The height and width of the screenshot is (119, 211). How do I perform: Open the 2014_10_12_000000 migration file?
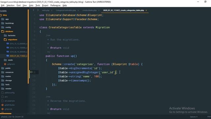pos(18,44)
